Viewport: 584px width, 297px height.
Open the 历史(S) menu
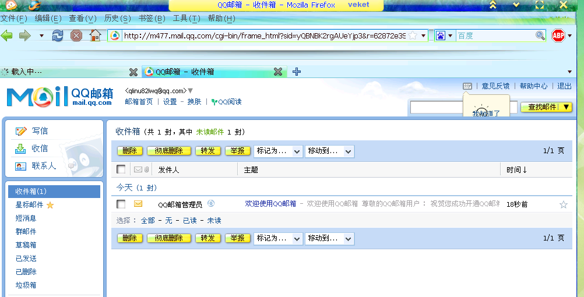[117, 18]
